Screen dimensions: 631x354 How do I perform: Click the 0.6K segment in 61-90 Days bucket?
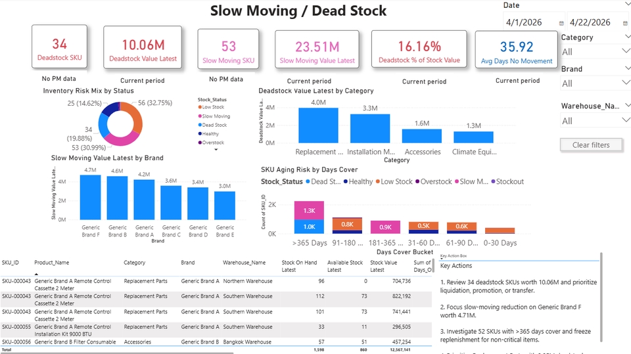point(461,226)
